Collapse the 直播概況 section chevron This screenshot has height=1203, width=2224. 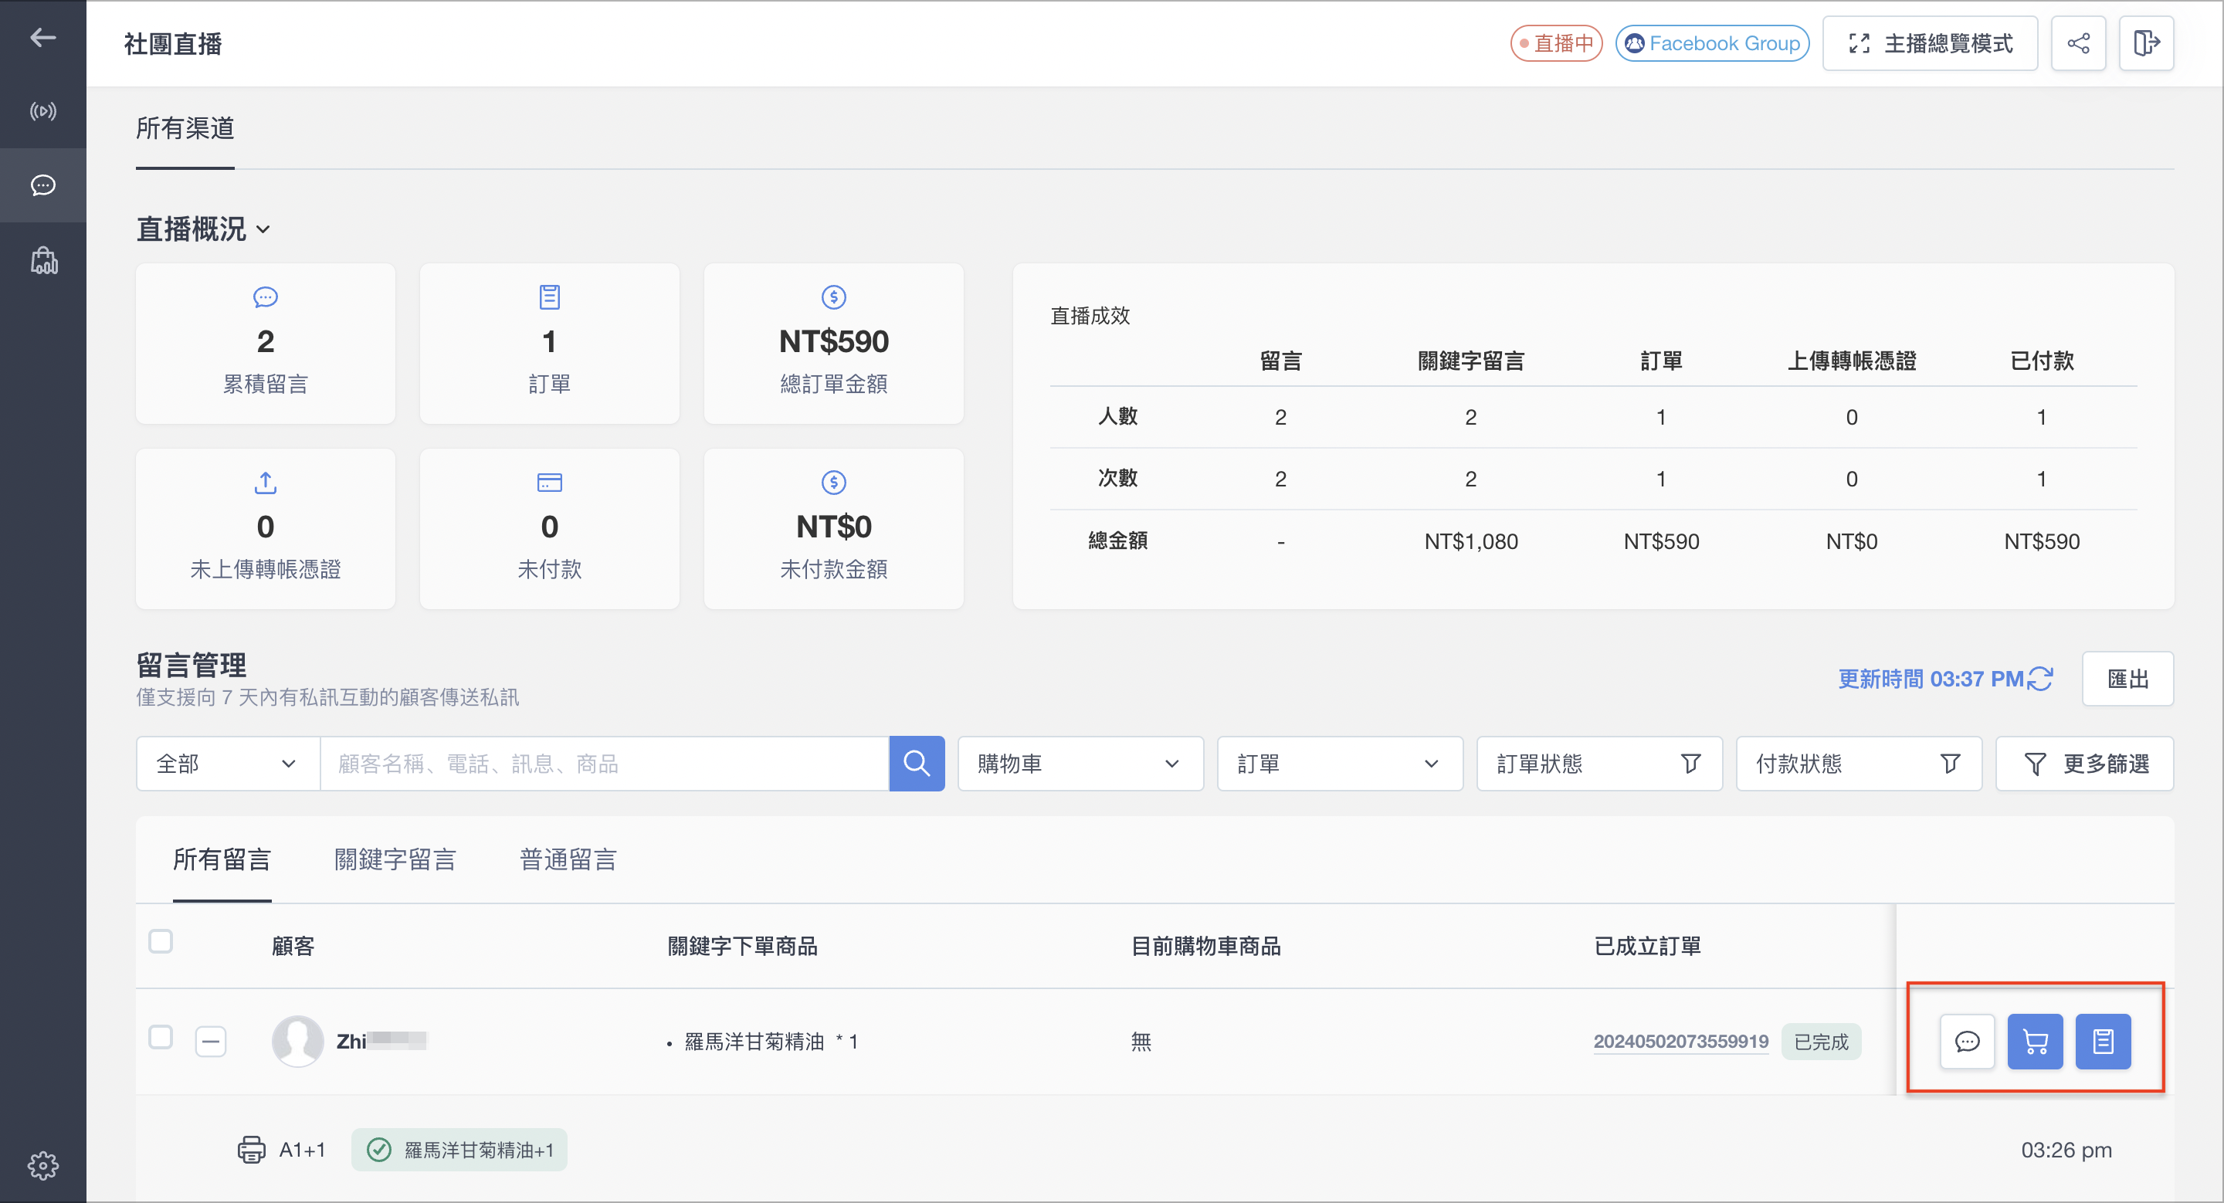(x=263, y=229)
